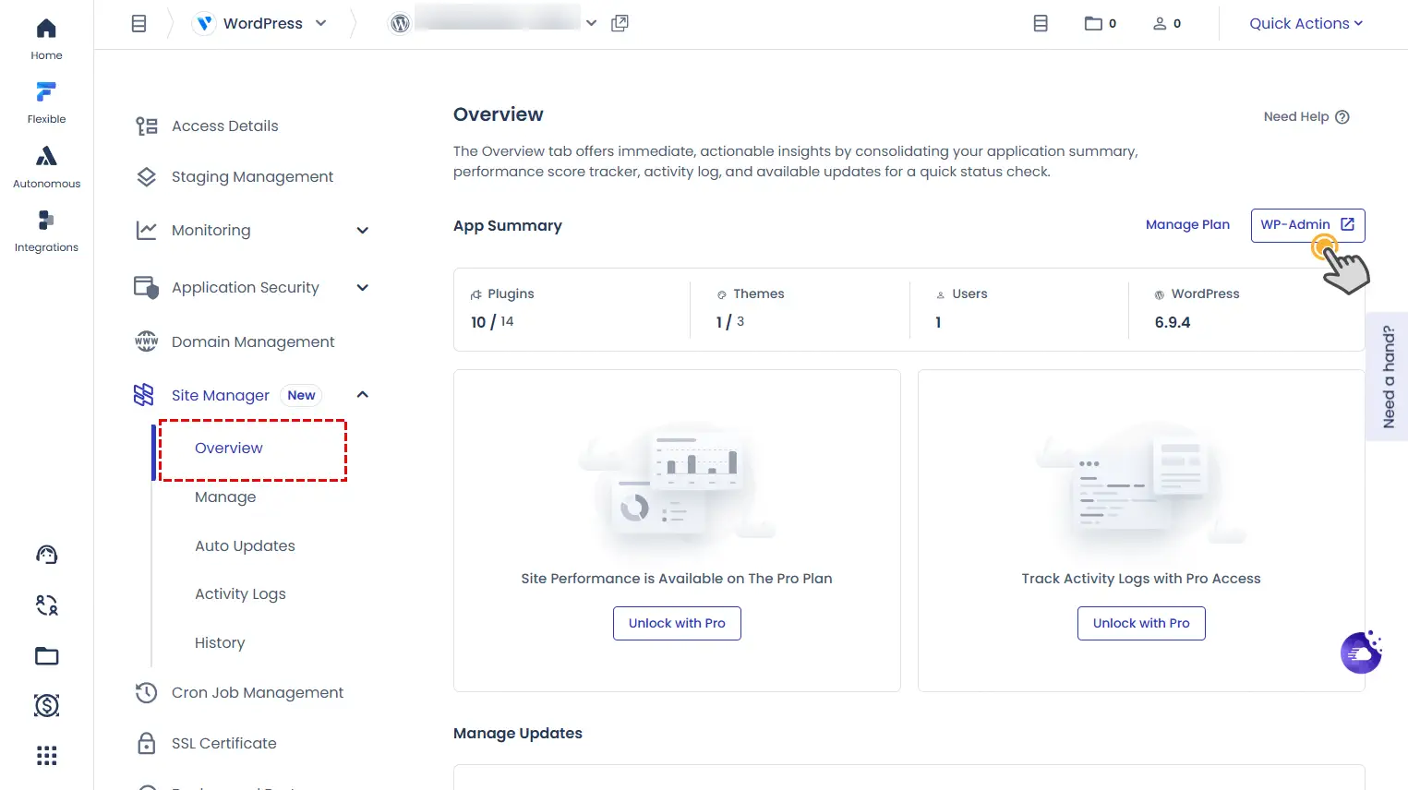Image resolution: width=1408 pixels, height=790 pixels.
Task: Go to Home in left rail
Action: [46, 39]
